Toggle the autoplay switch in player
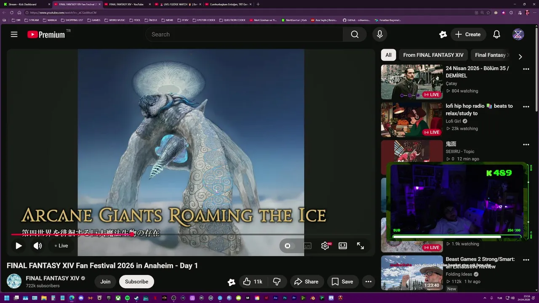 point(288,246)
